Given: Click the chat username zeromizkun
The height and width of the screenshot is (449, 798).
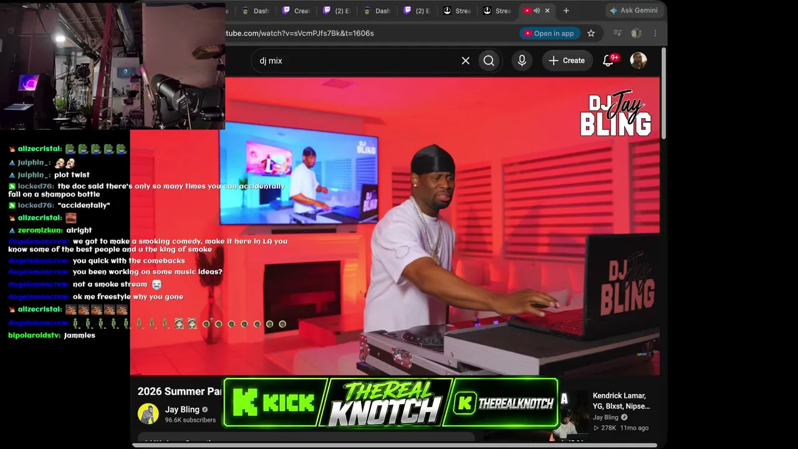Looking at the screenshot, I should click(x=40, y=230).
